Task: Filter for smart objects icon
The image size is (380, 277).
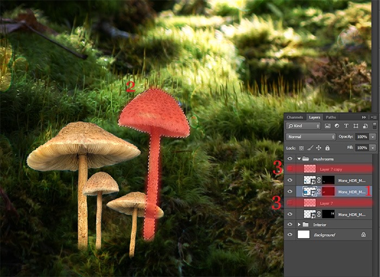Action: (x=365, y=126)
